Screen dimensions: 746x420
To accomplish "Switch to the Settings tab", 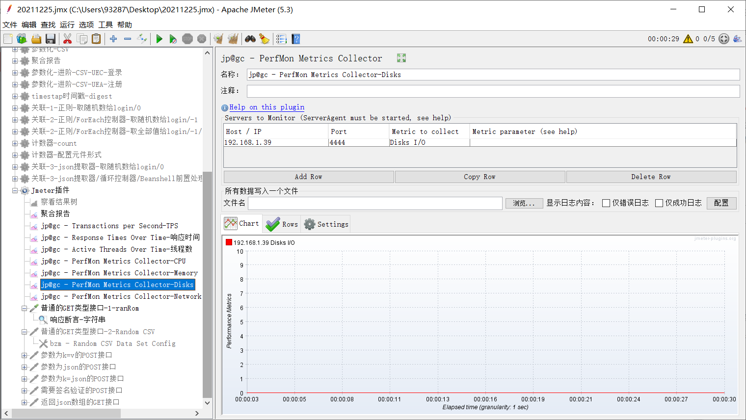I will click(x=326, y=224).
